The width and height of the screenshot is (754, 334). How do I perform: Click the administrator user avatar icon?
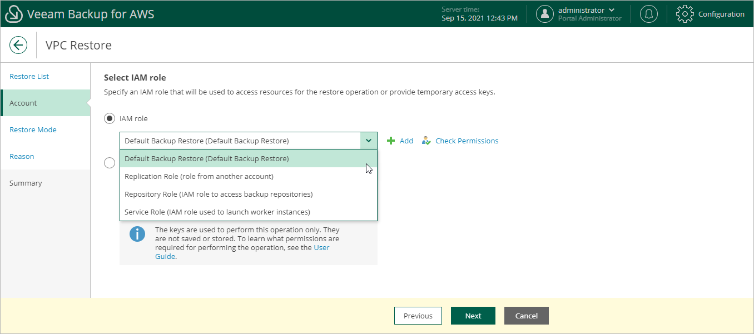(545, 13)
